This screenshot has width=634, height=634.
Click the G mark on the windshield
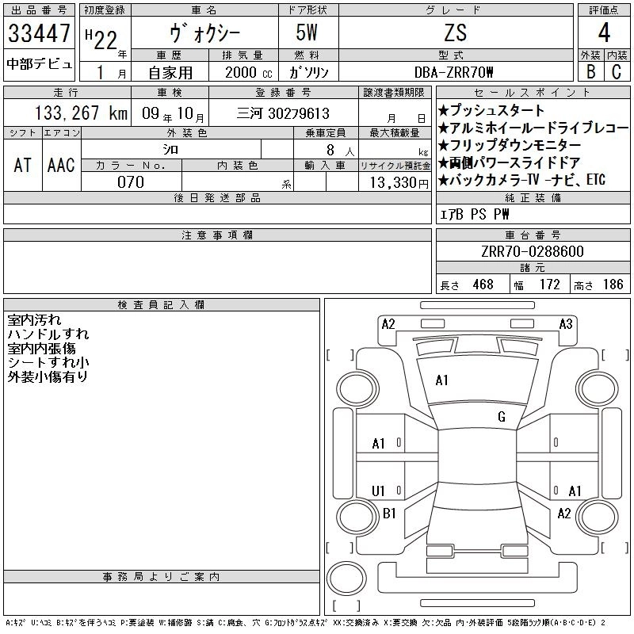[x=502, y=417]
